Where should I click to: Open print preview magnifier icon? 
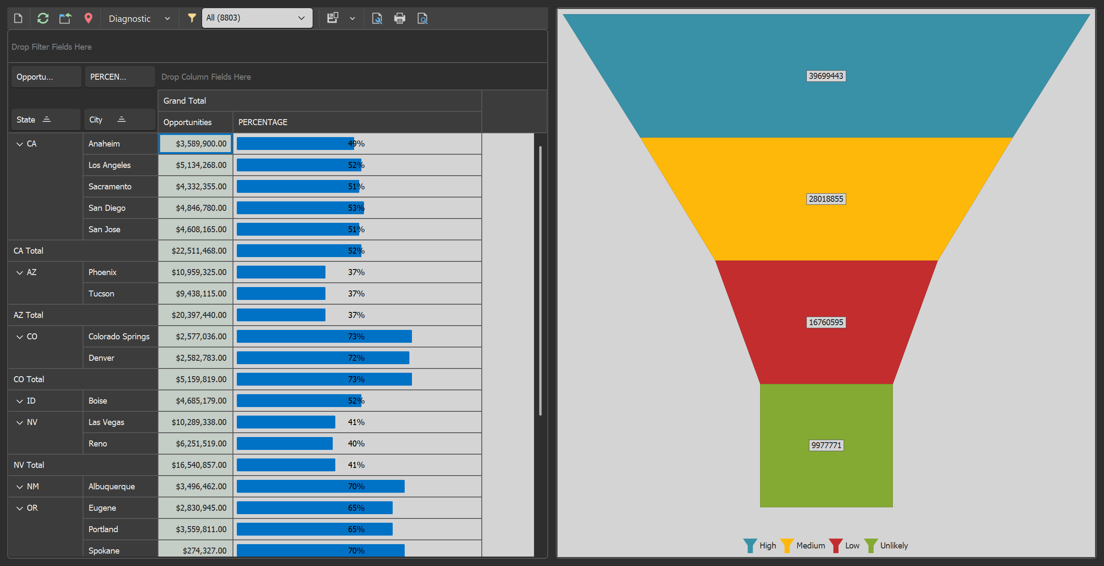coord(422,18)
